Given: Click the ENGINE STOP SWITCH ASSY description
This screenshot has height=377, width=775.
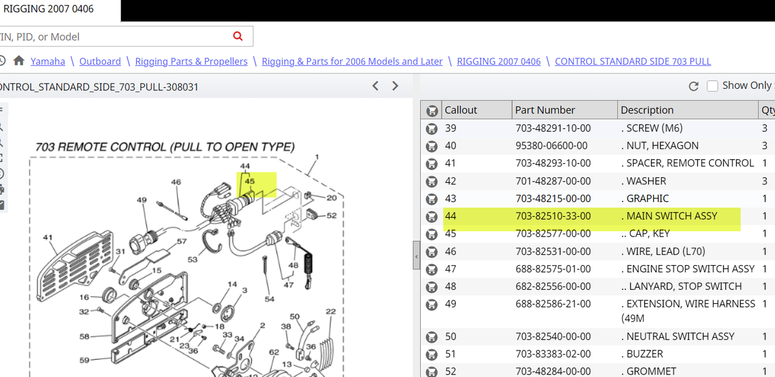Looking at the screenshot, I should click(x=688, y=269).
